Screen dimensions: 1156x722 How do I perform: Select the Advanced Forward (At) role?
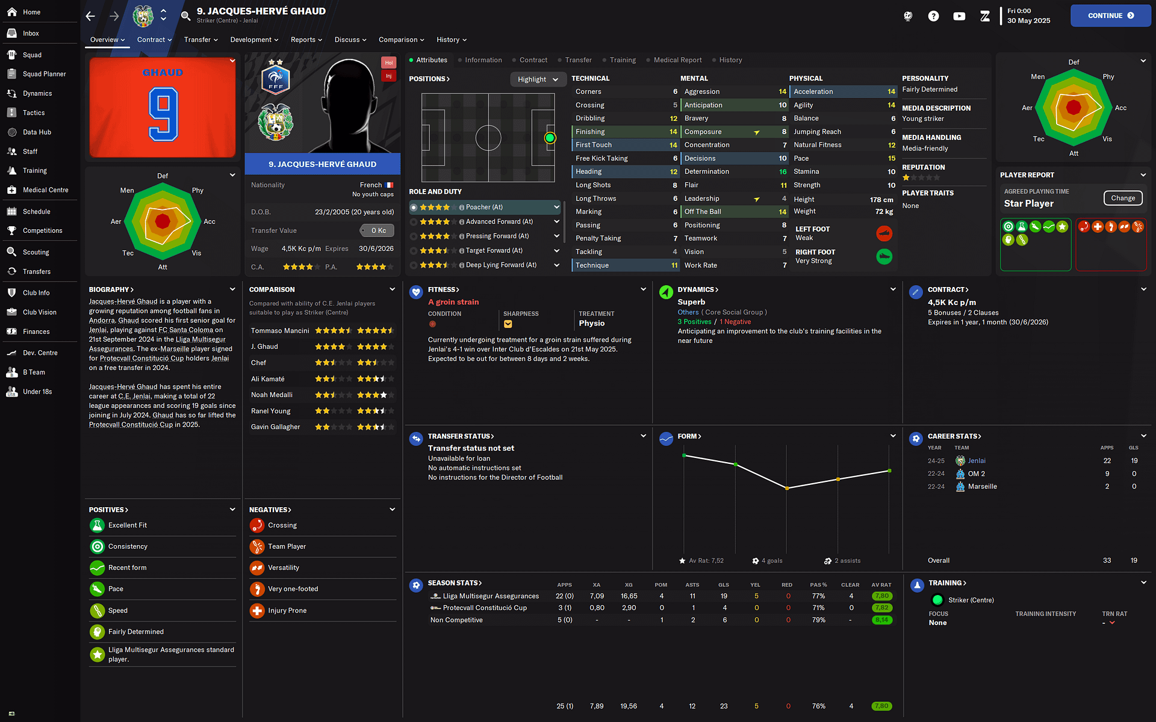(x=499, y=221)
